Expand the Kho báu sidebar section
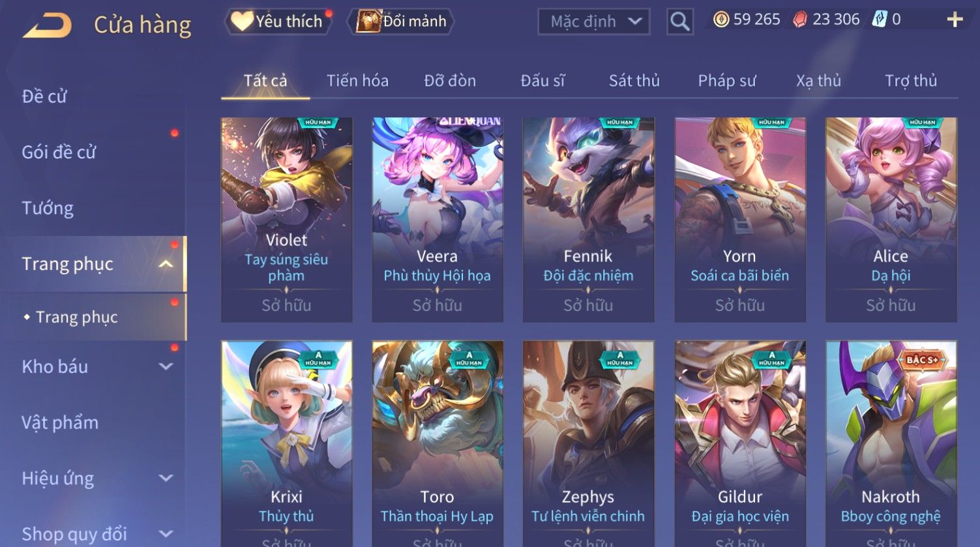Image resolution: width=980 pixels, height=547 pixels. click(166, 366)
